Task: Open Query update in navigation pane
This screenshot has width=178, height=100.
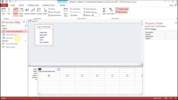Action: pyautogui.click(x=11, y=47)
